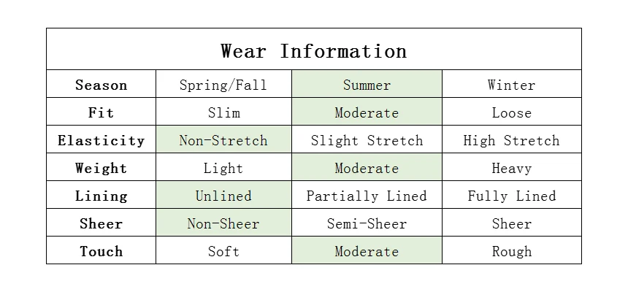The height and width of the screenshot is (292, 628).
Task: Choose the Slim fit cell
Action: tap(223, 112)
